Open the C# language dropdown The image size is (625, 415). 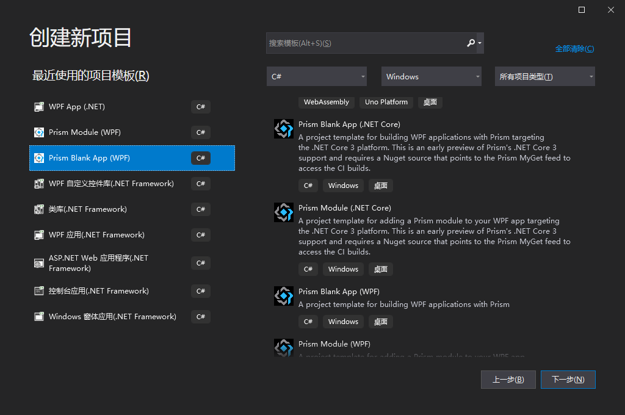tap(316, 76)
